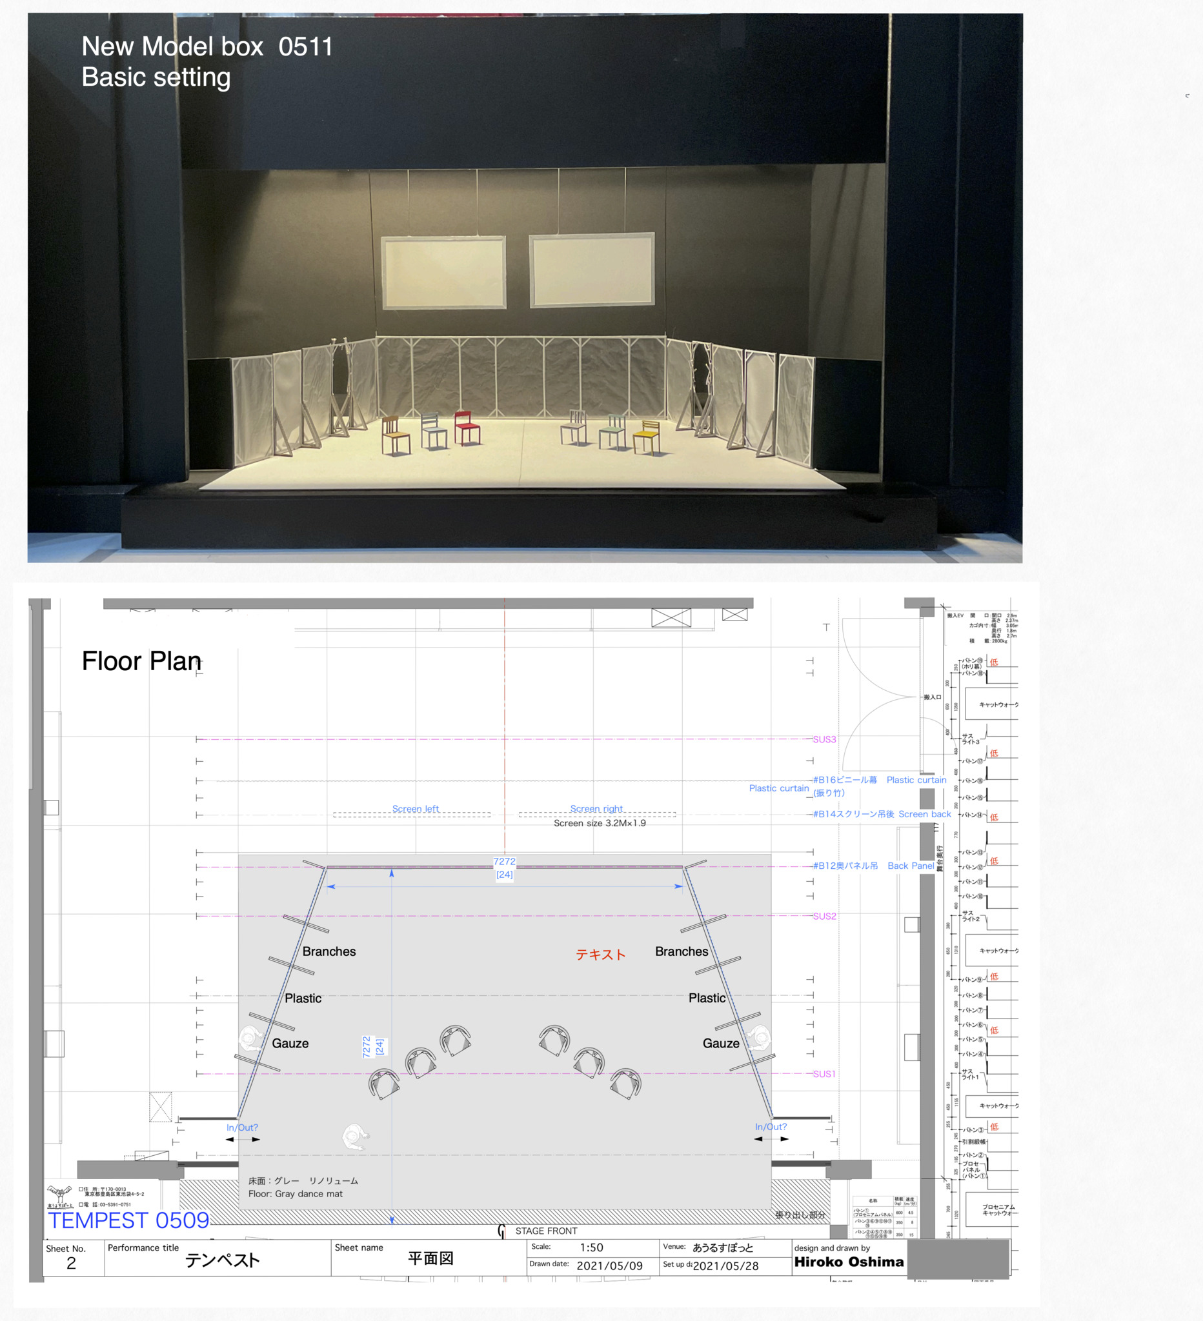This screenshot has width=1203, height=1321.
Task: Click the right In/Out? label
Action: point(771,1126)
